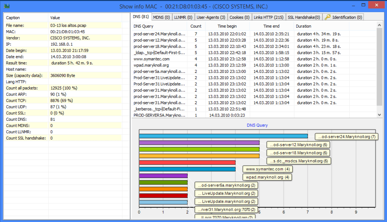Select the wpad.maryknoll.org row
This screenshot has height=222, width=387.
coord(254,65)
